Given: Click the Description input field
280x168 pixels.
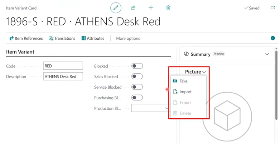Looking at the screenshot, I should click(63, 76).
